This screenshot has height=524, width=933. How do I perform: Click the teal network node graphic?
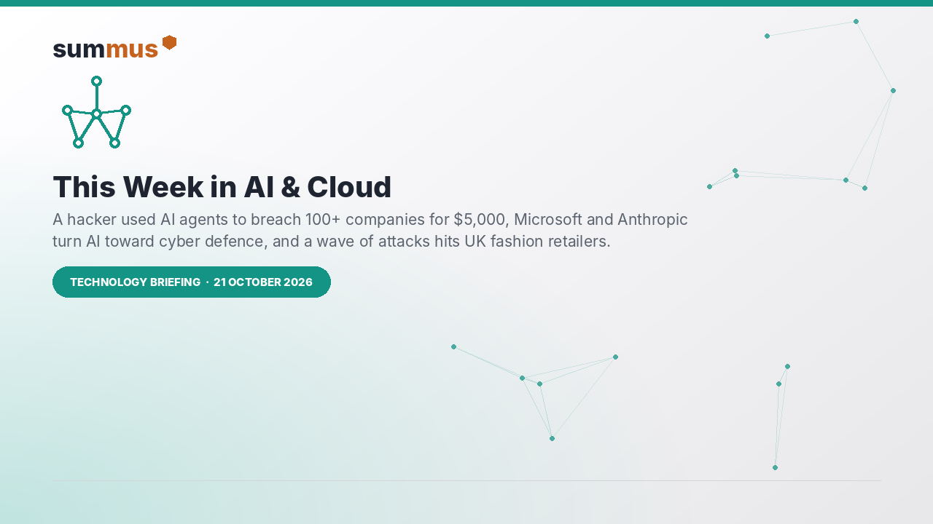click(x=96, y=112)
